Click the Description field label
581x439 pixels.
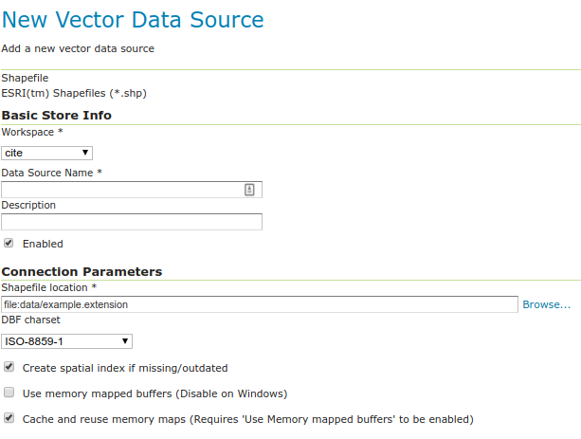(28, 204)
